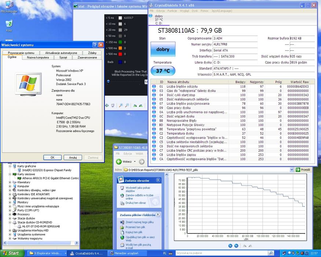Open the Dysk menu in CrystalDiskInfo
This screenshot has height=257, width=321.
coord(195,11)
